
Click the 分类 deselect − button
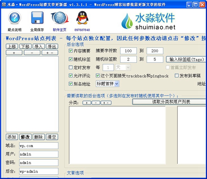96,103
